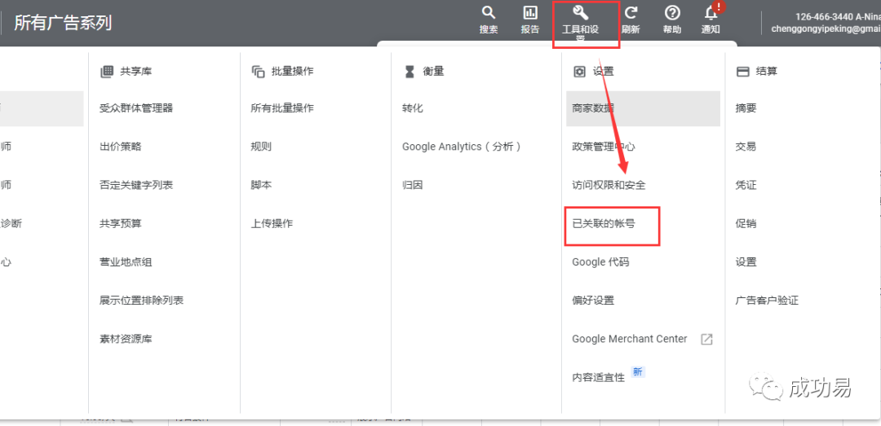
Task: Open the Notifications bell icon
Action: click(x=711, y=12)
